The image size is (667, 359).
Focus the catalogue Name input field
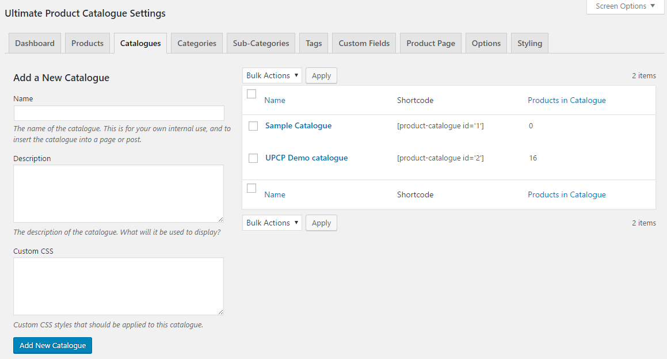119,113
